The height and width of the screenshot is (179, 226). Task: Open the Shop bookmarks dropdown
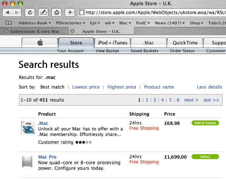click(196, 23)
